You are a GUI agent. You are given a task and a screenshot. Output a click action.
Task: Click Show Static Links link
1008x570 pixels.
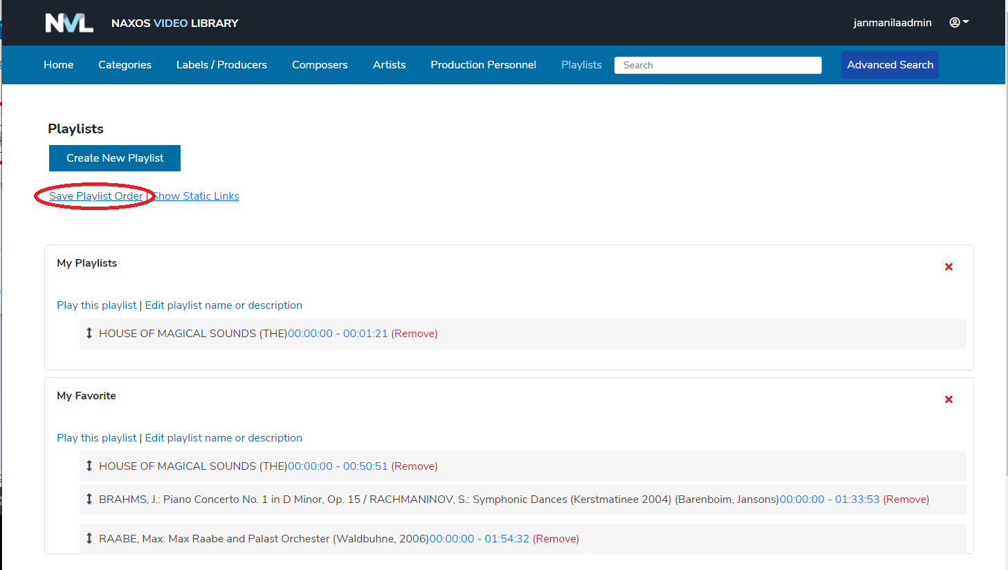click(196, 196)
